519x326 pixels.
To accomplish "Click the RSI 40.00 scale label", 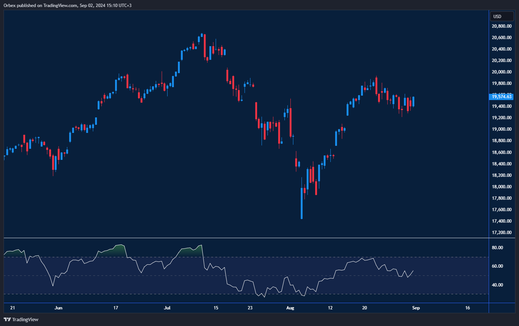I will 497,285.
